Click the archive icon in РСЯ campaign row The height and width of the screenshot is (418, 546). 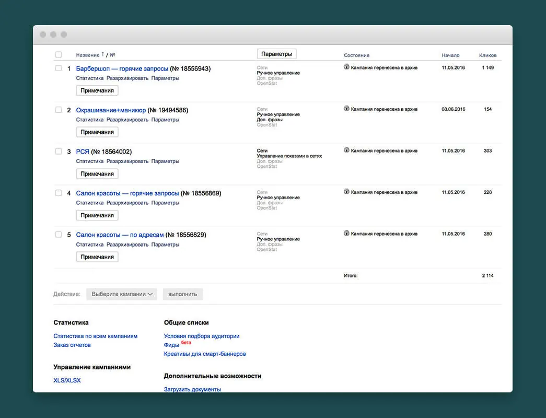[346, 150]
